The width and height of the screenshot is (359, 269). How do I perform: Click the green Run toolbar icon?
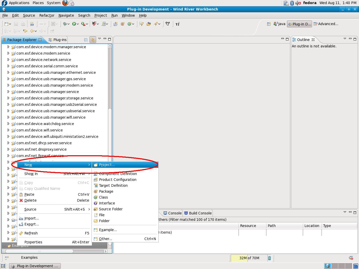(x=74, y=24)
